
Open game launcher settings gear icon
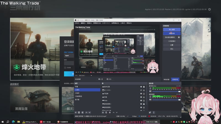click(x=210, y=9)
